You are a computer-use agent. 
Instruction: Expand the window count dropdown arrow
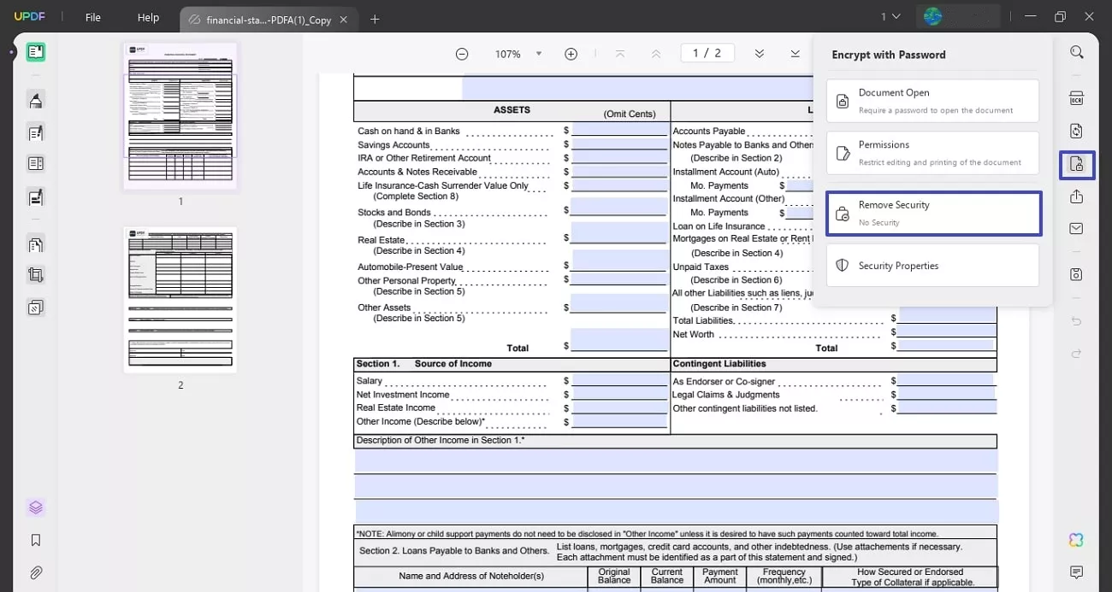click(896, 16)
